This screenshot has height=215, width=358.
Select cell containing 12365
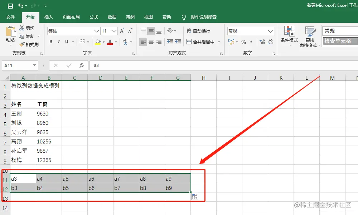pos(49,160)
